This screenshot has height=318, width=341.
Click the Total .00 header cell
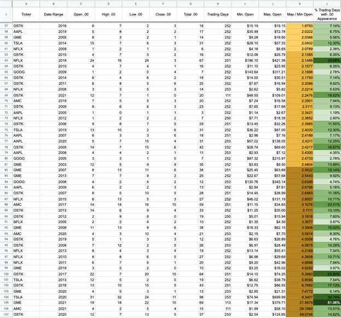coord(190,14)
